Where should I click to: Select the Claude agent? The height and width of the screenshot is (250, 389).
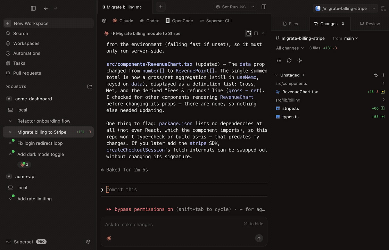(x=123, y=21)
